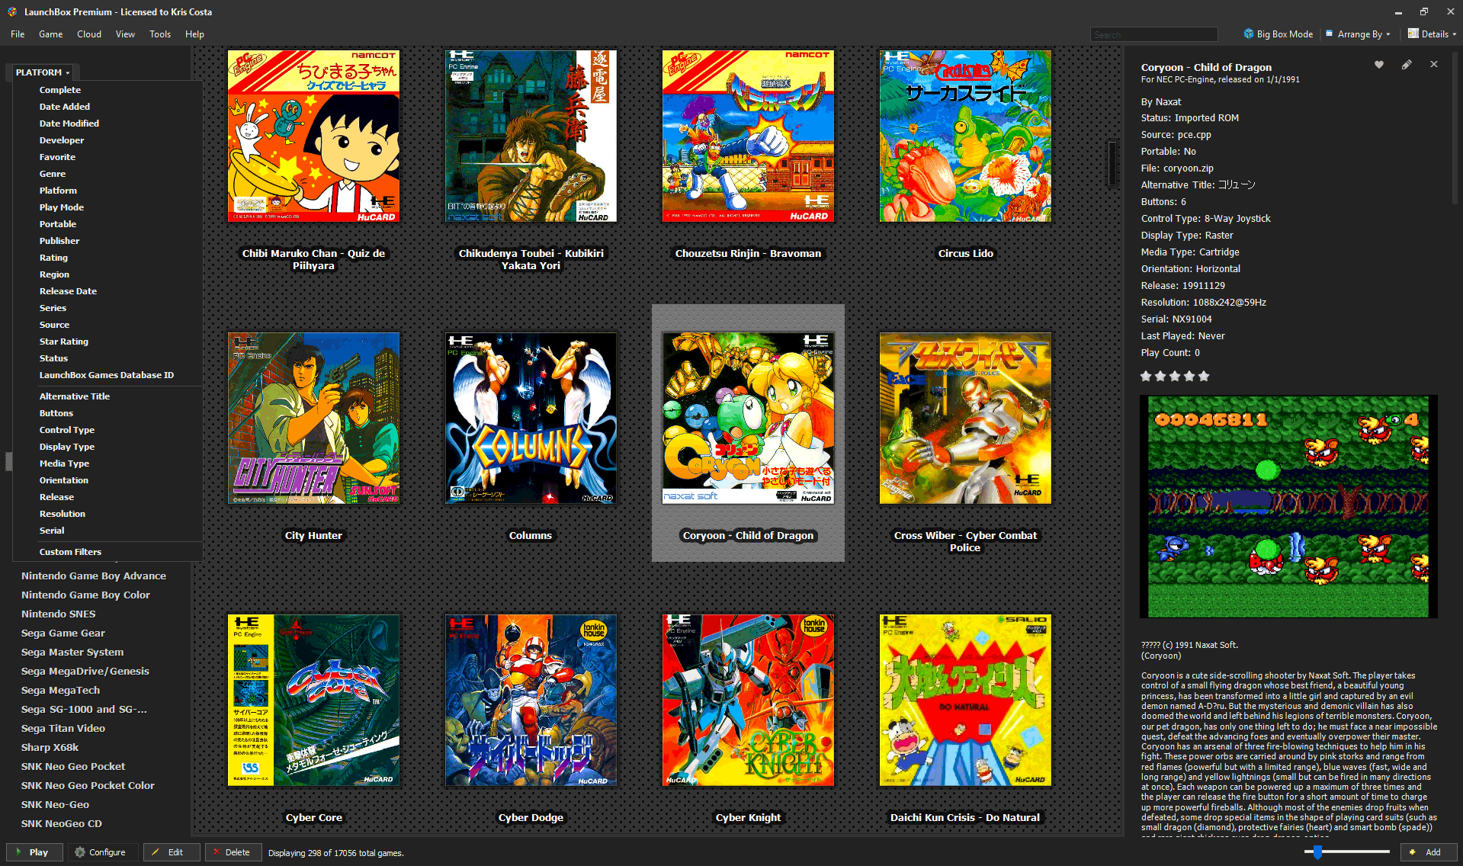Select Coryoon box art
The width and height of the screenshot is (1463, 866).
(748, 419)
